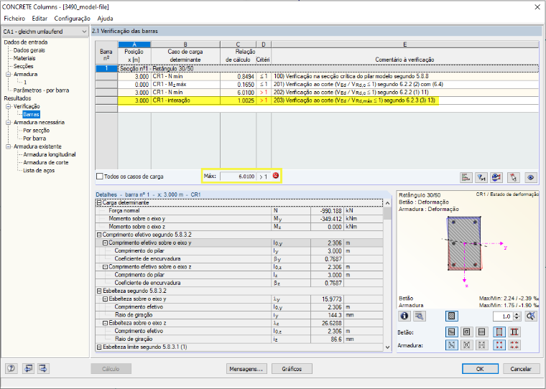Image resolution: width=546 pixels, height=389 pixels.
Task: Select the concrete stress sigma display icon
Action: tap(466, 332)
